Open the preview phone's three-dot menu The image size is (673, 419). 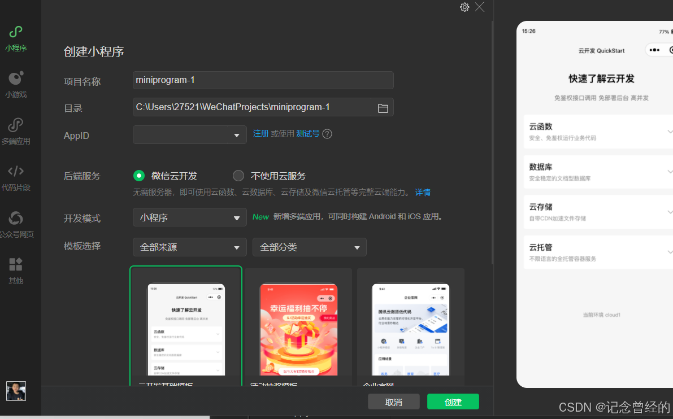(x=654, y=50)
